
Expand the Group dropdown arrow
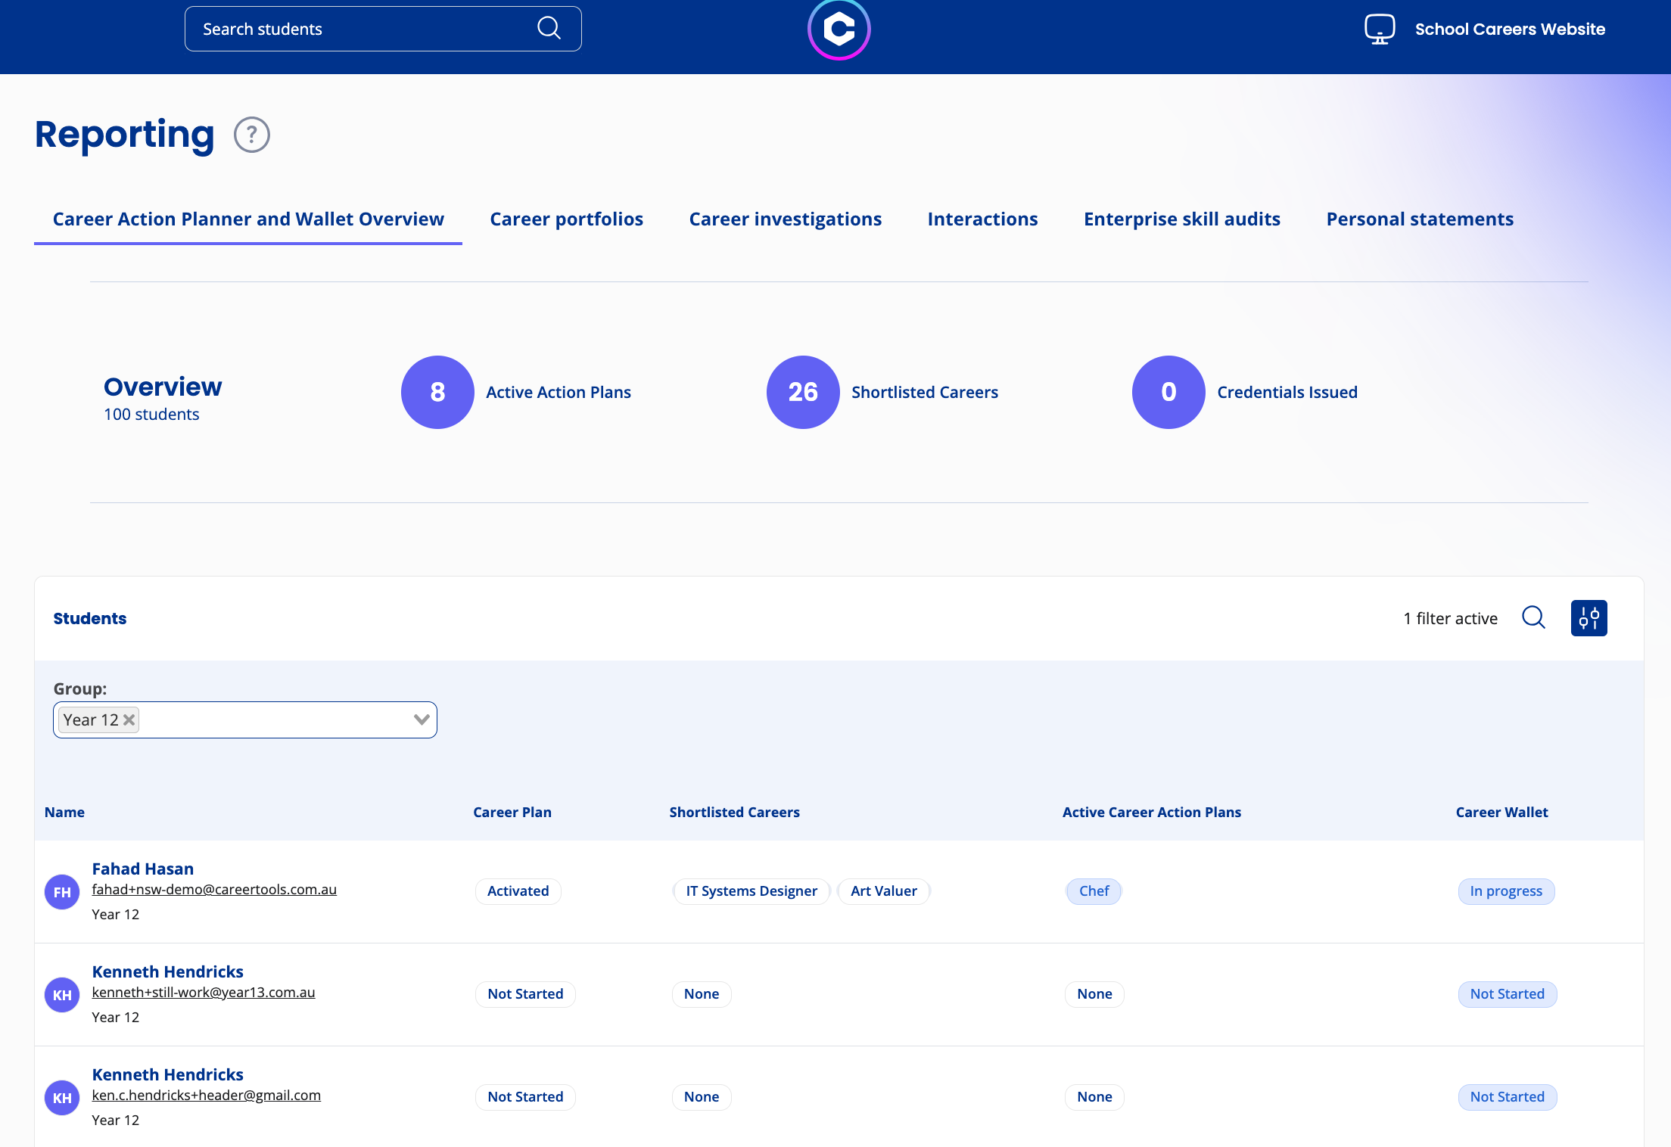(422, 720)
